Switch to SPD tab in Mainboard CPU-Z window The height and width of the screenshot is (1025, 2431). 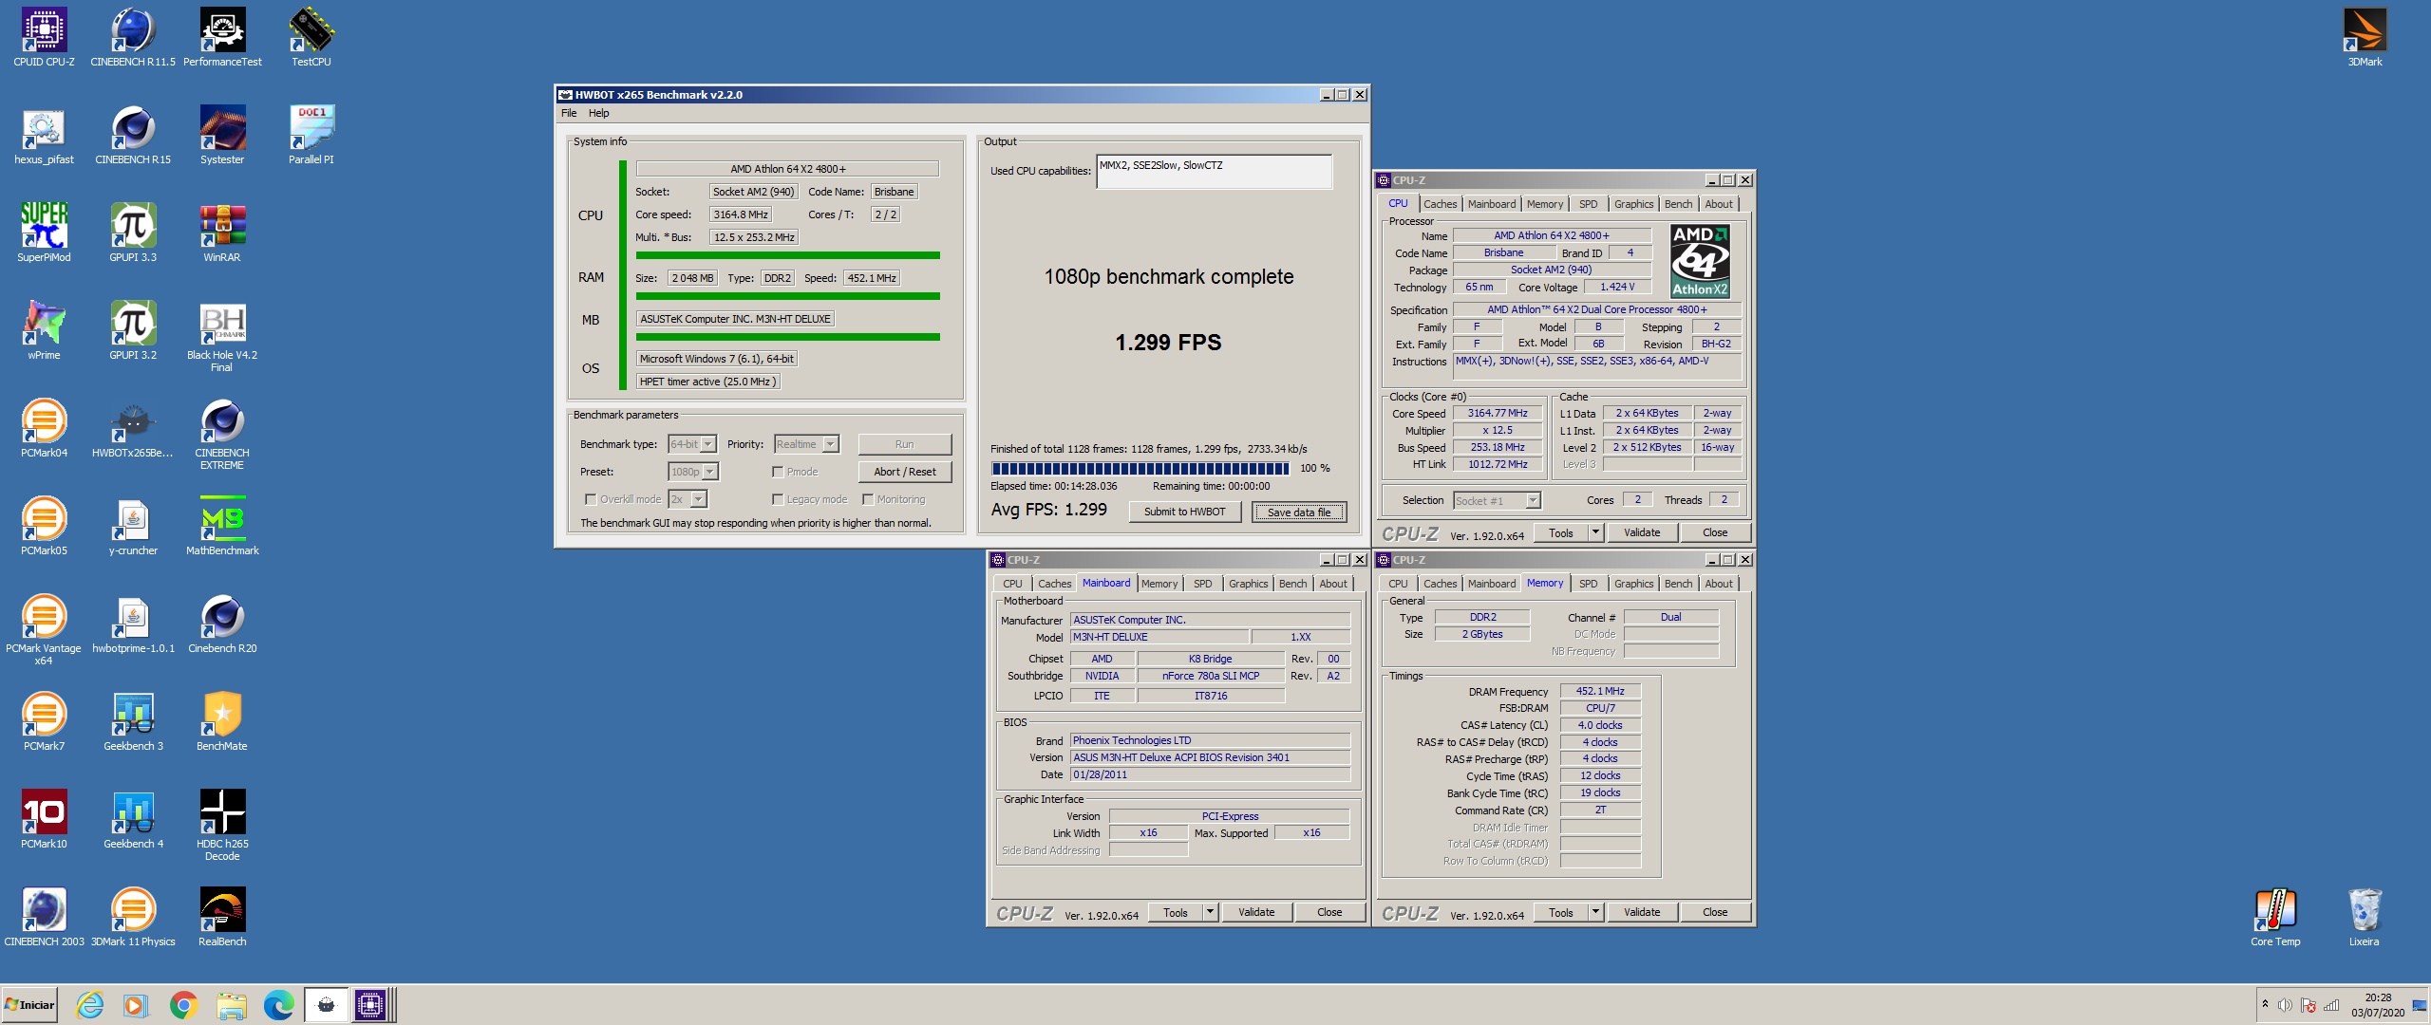[1202, 584]
